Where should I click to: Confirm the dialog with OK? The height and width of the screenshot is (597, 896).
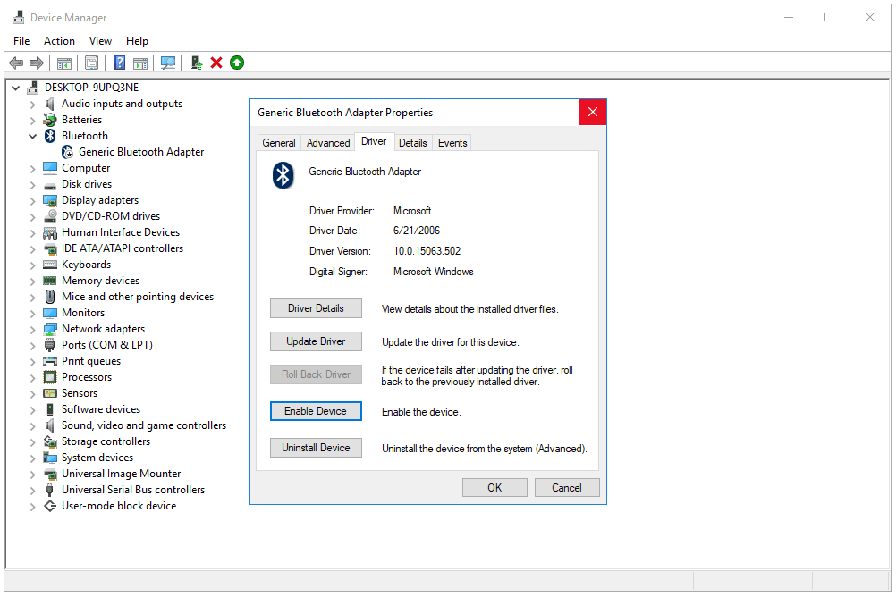494,488
